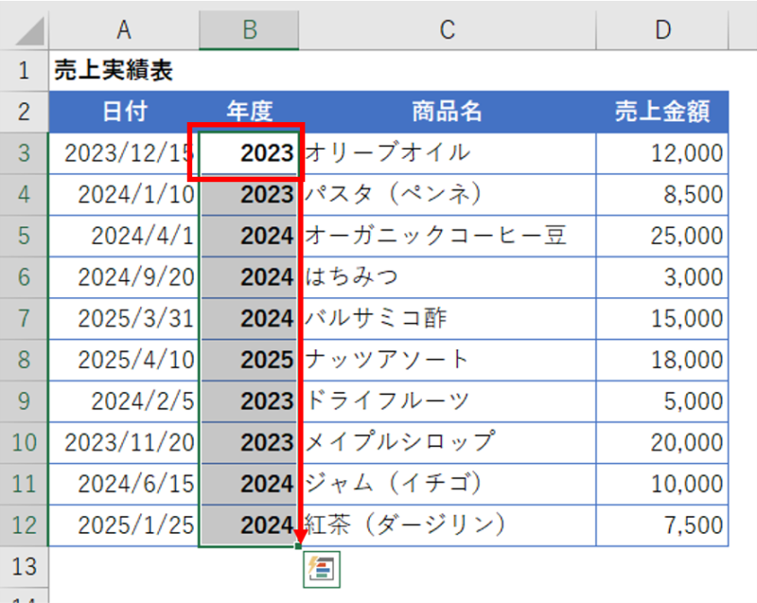Image resolution: width=757 pixels, height=603 pixels.
Task: Select row 3 header
Action: click(25, 153)
